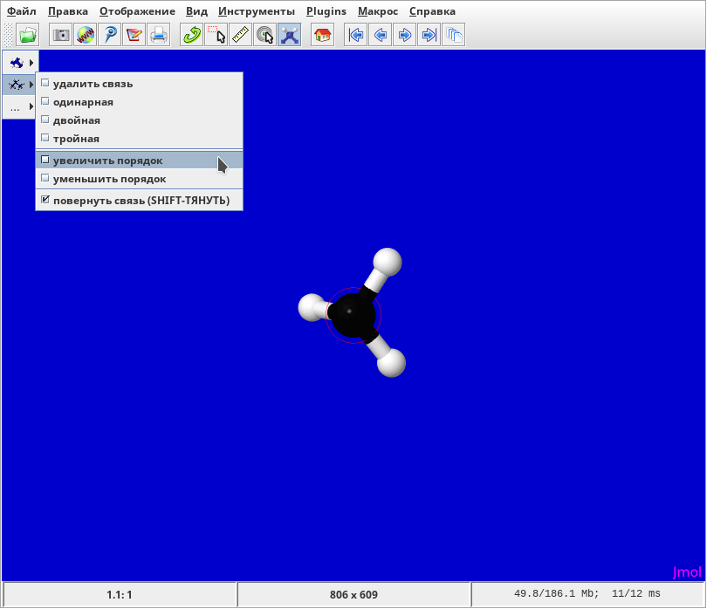This screenshot has width=707, height=609.
Task: Go to the previous frame
Action: 380,35
